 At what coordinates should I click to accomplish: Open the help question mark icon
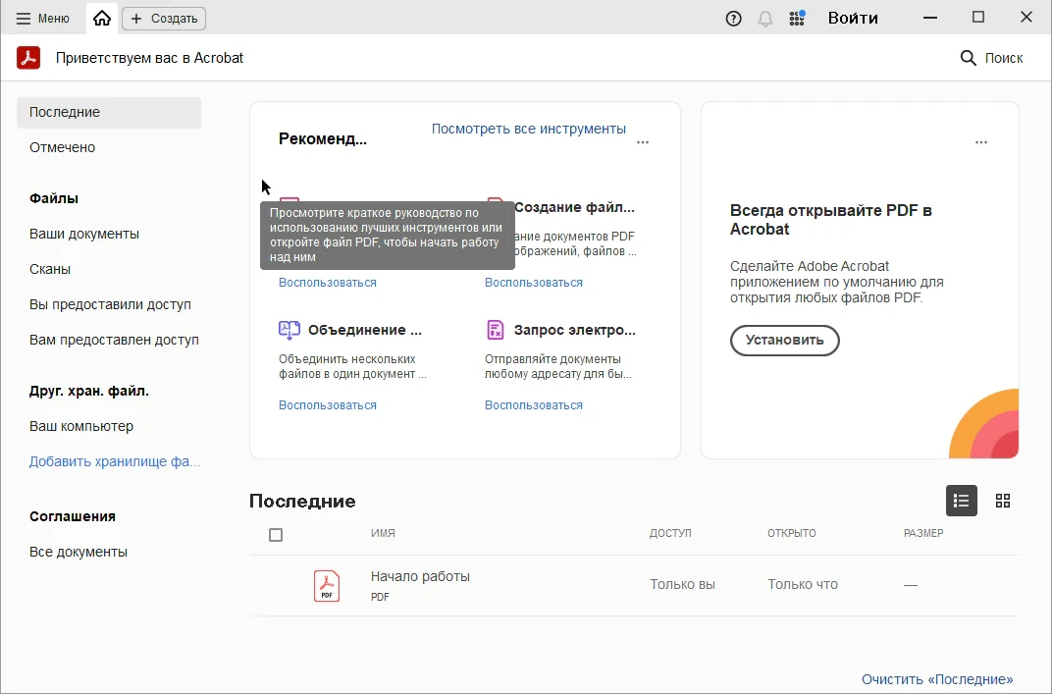733,18
